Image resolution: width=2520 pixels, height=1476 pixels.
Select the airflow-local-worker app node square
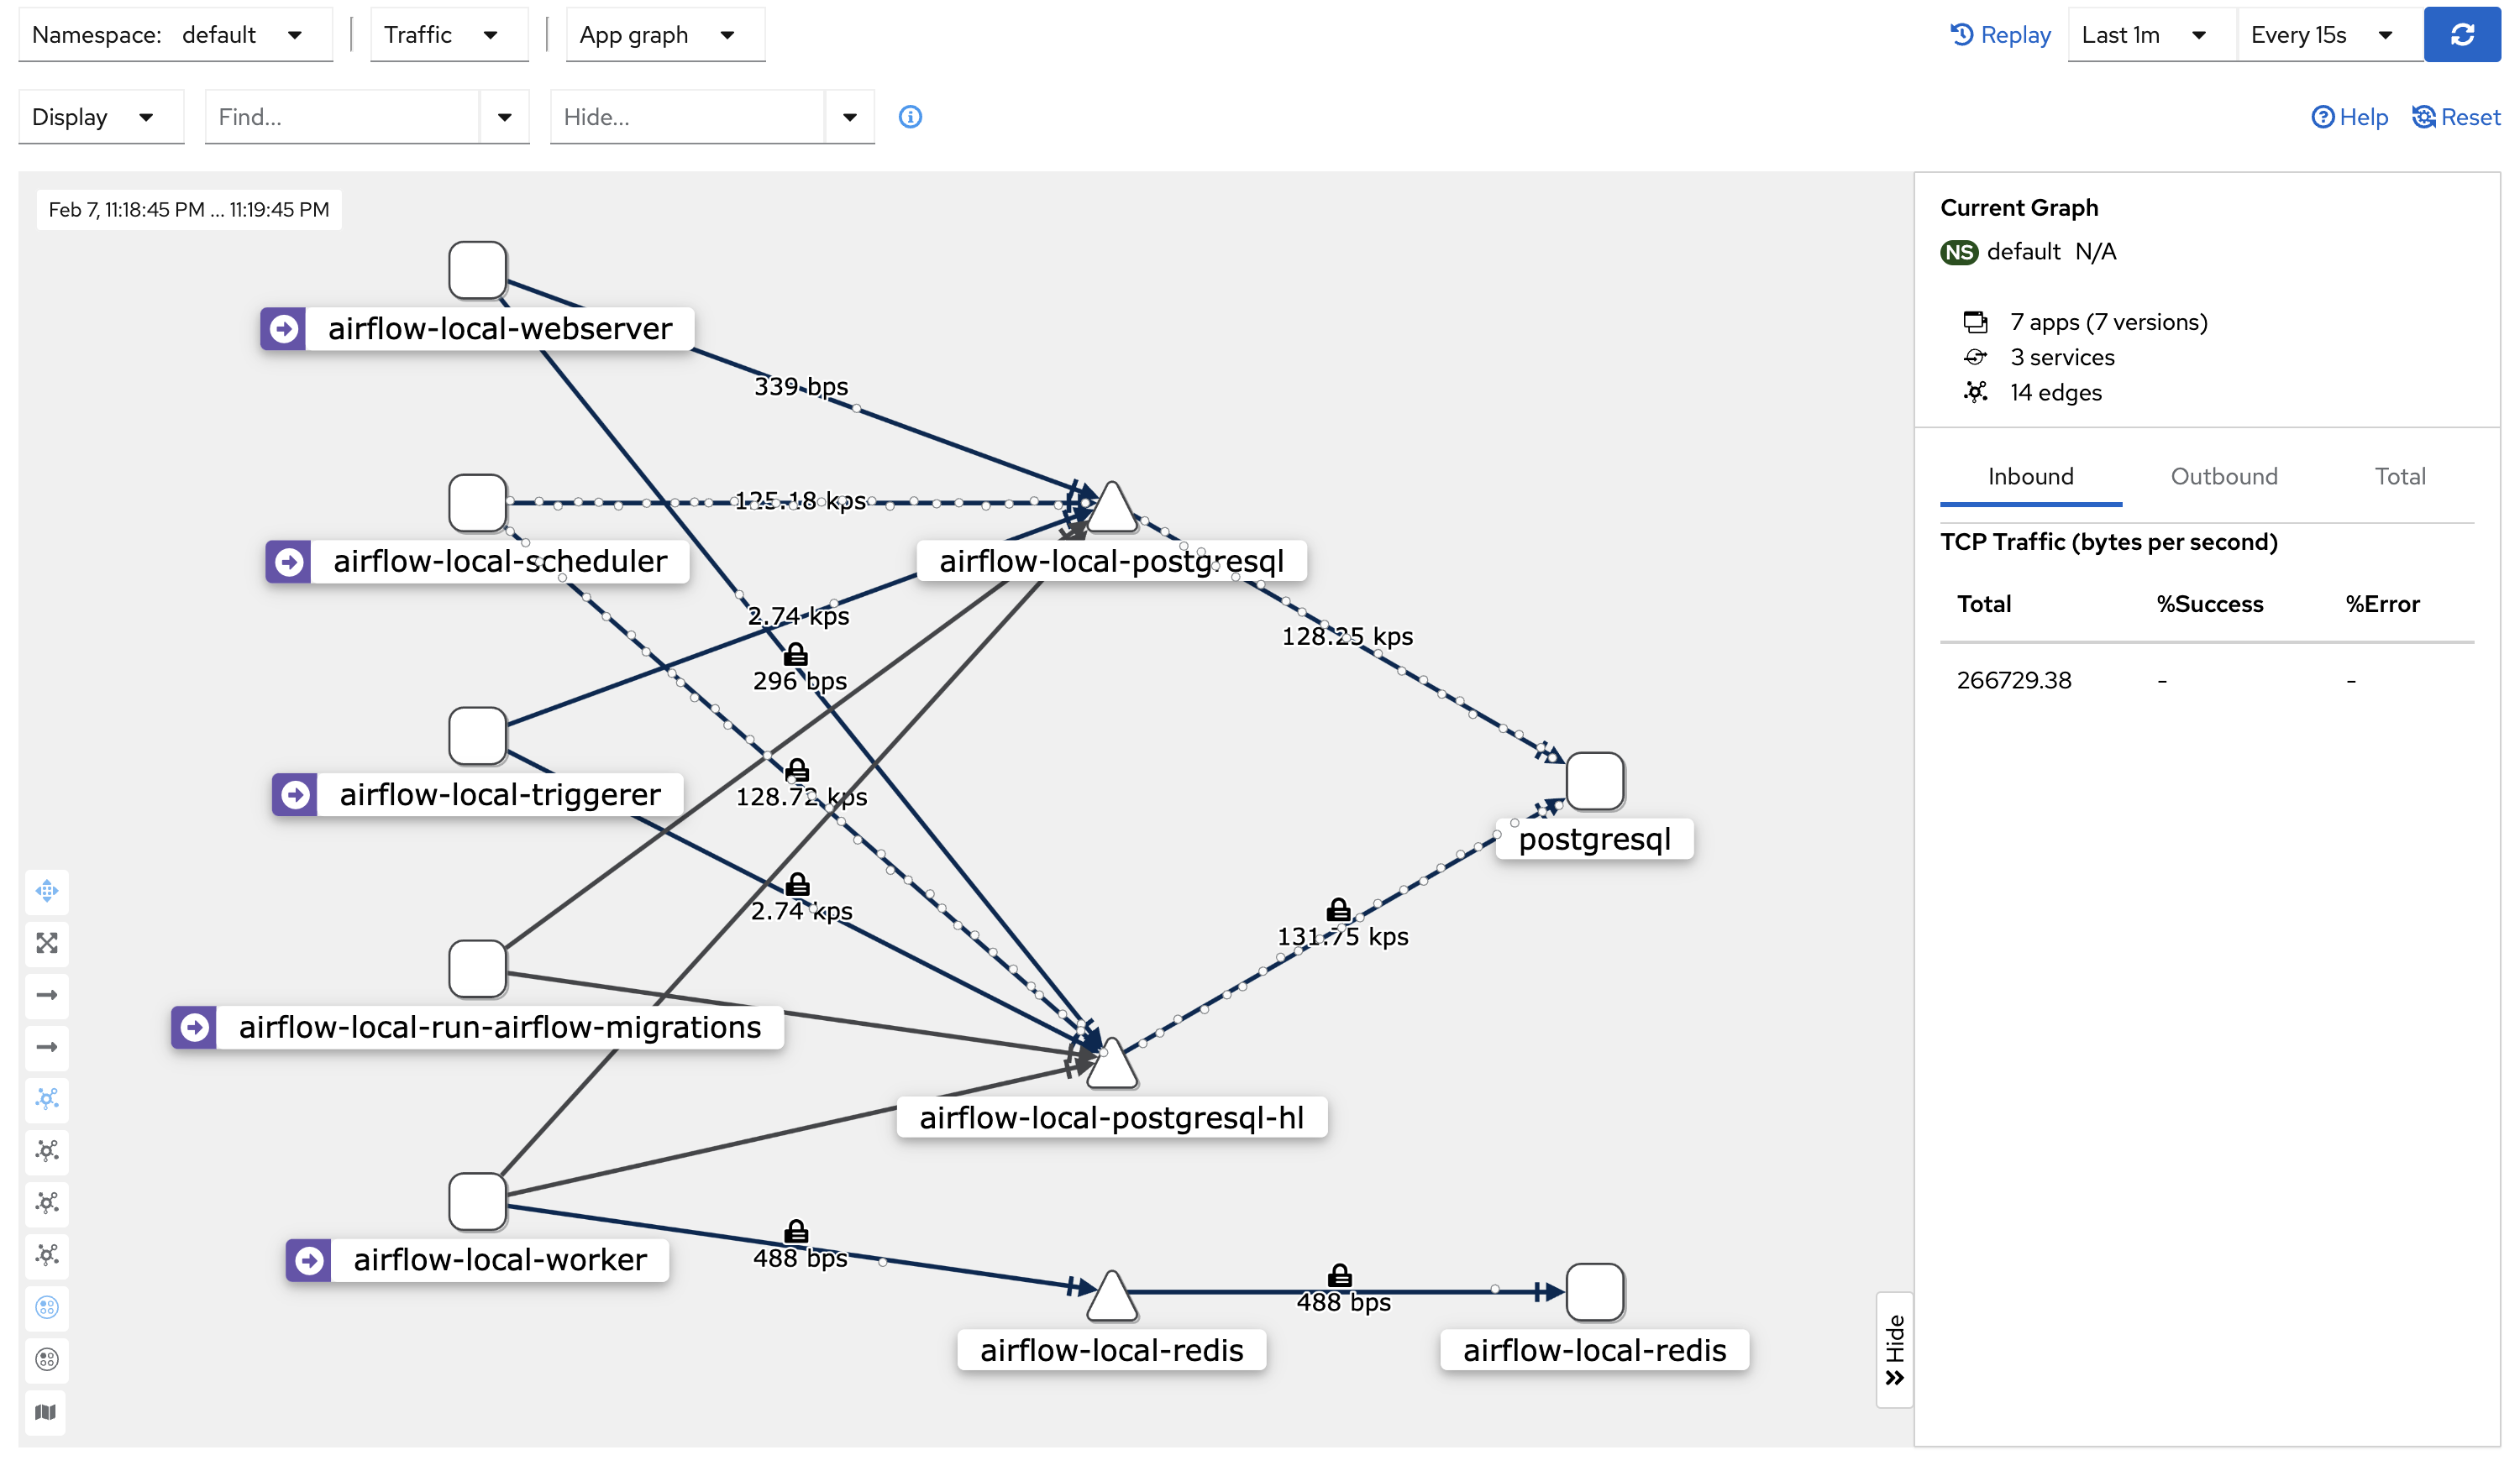(x=477, y=1201)
